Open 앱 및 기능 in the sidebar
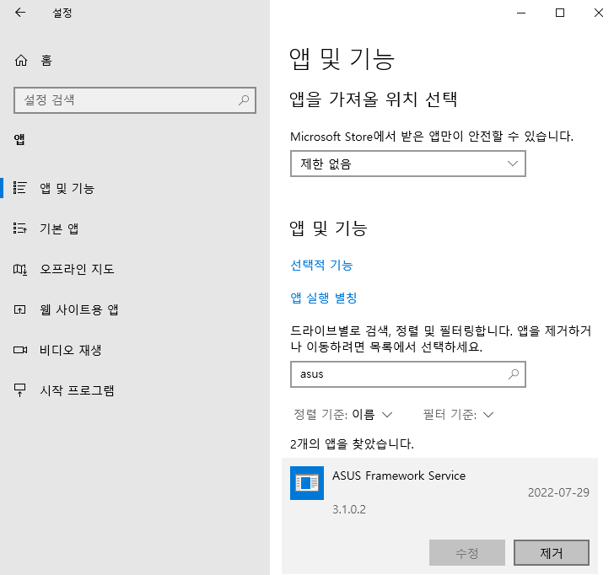Image resolution: width=614 pixels, height=575 pixels. [x=67, y=188]
